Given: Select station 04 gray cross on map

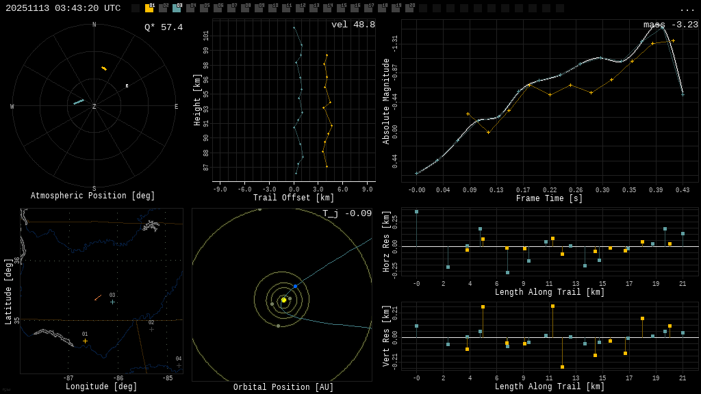Looking at the screenshot, I should click(179, 365).
